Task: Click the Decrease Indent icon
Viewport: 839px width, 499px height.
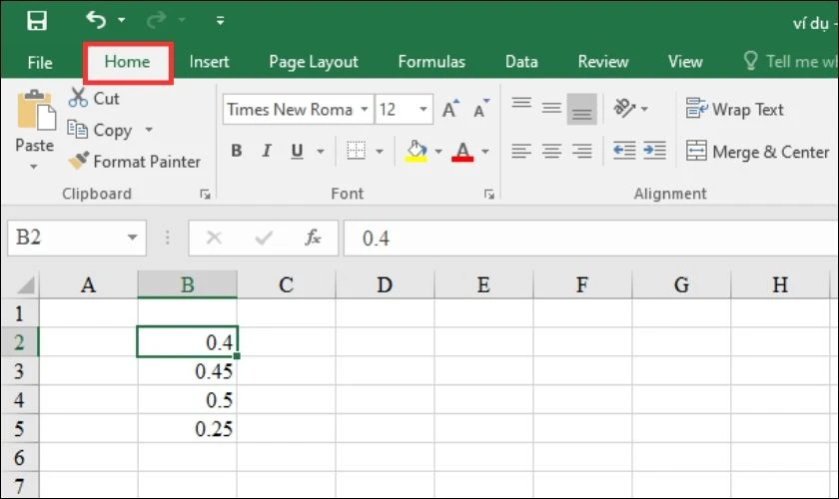Action: pos(624,152)
